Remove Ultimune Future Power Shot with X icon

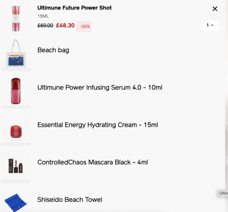click(215, 9)
